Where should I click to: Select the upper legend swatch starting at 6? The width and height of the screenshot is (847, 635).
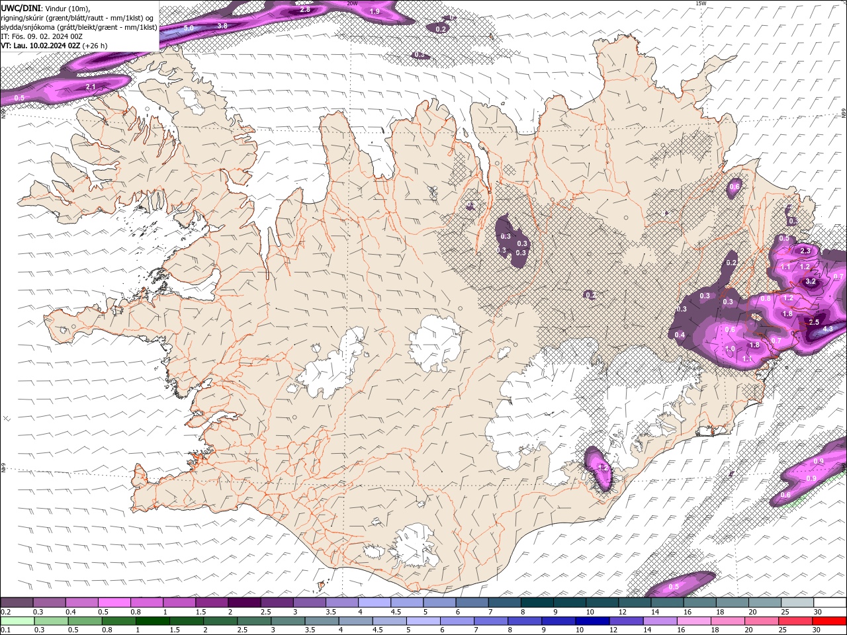(472, 603)
